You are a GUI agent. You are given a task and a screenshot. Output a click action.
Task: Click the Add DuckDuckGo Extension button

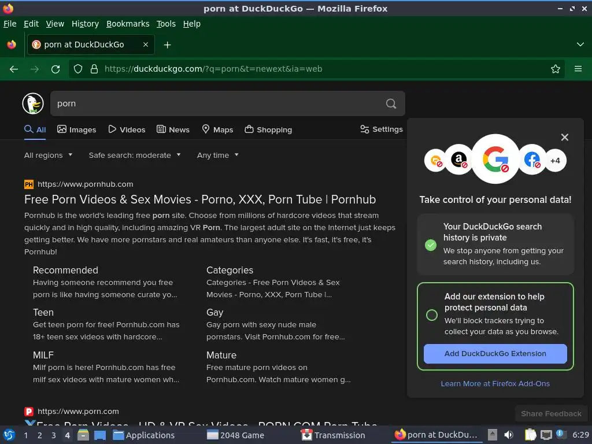[495, 354]
